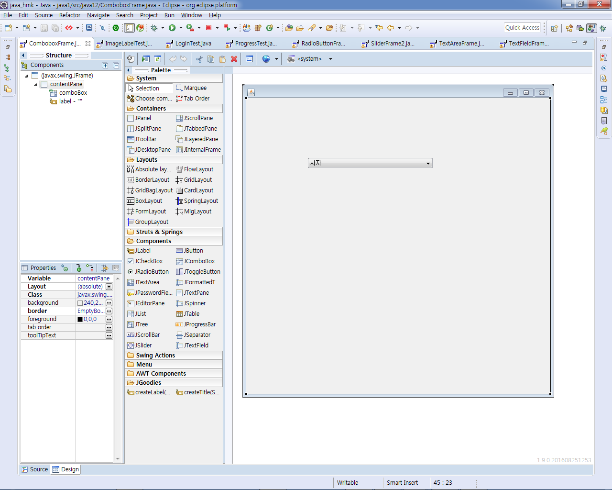Click the Debug bug icon in main toolbar

point(154,28)
